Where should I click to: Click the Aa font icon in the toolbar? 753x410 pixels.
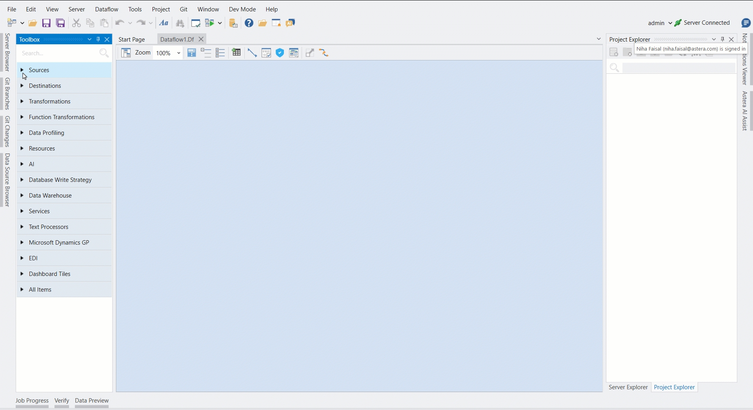click(164, 23)
